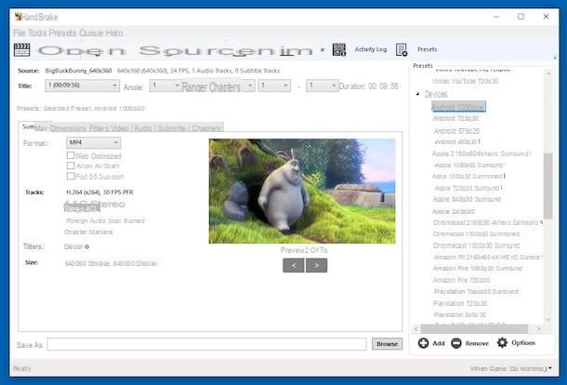Image resolution: width=567 pixels, height=385 pixels.
Task: Click the BigBuckBunny_640x360 source name
Action: coord(78,71)
